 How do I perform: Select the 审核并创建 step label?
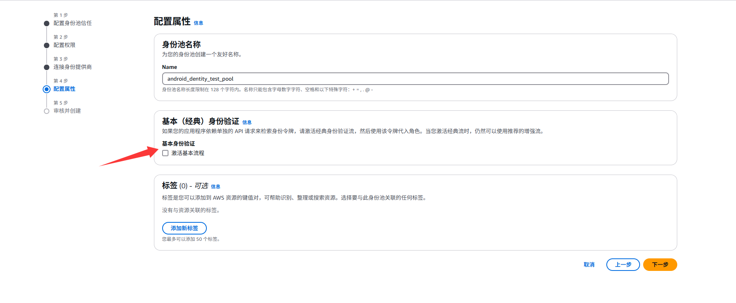point(67,111)
